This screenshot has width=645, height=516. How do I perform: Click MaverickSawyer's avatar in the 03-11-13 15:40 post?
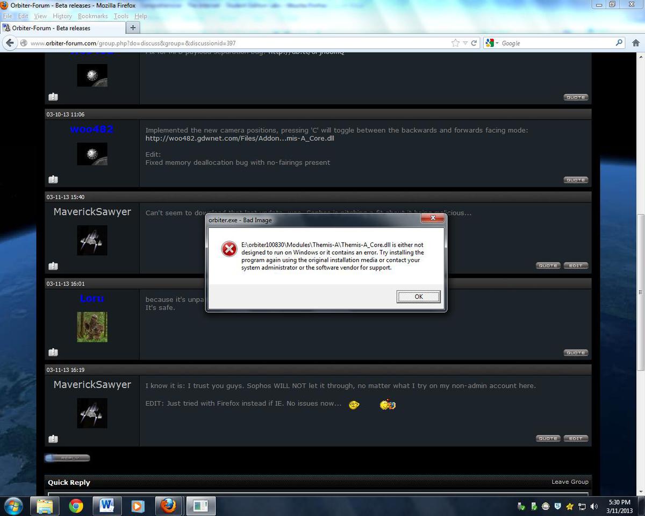tap(92, 240)
